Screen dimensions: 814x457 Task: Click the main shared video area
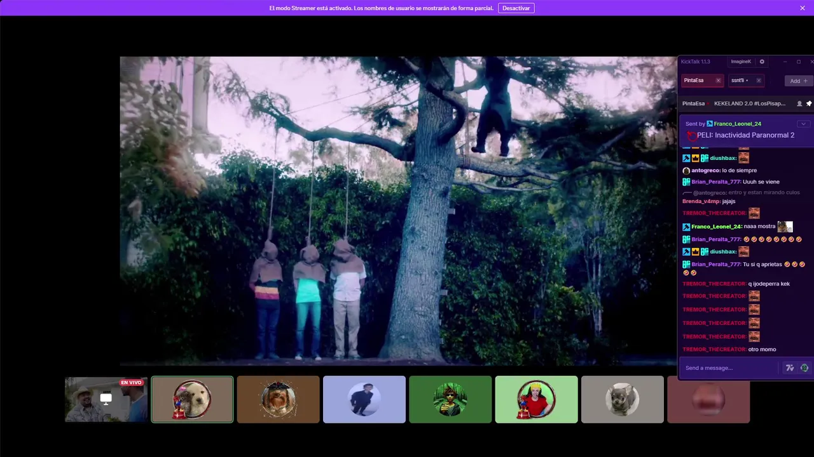[398, 211]
